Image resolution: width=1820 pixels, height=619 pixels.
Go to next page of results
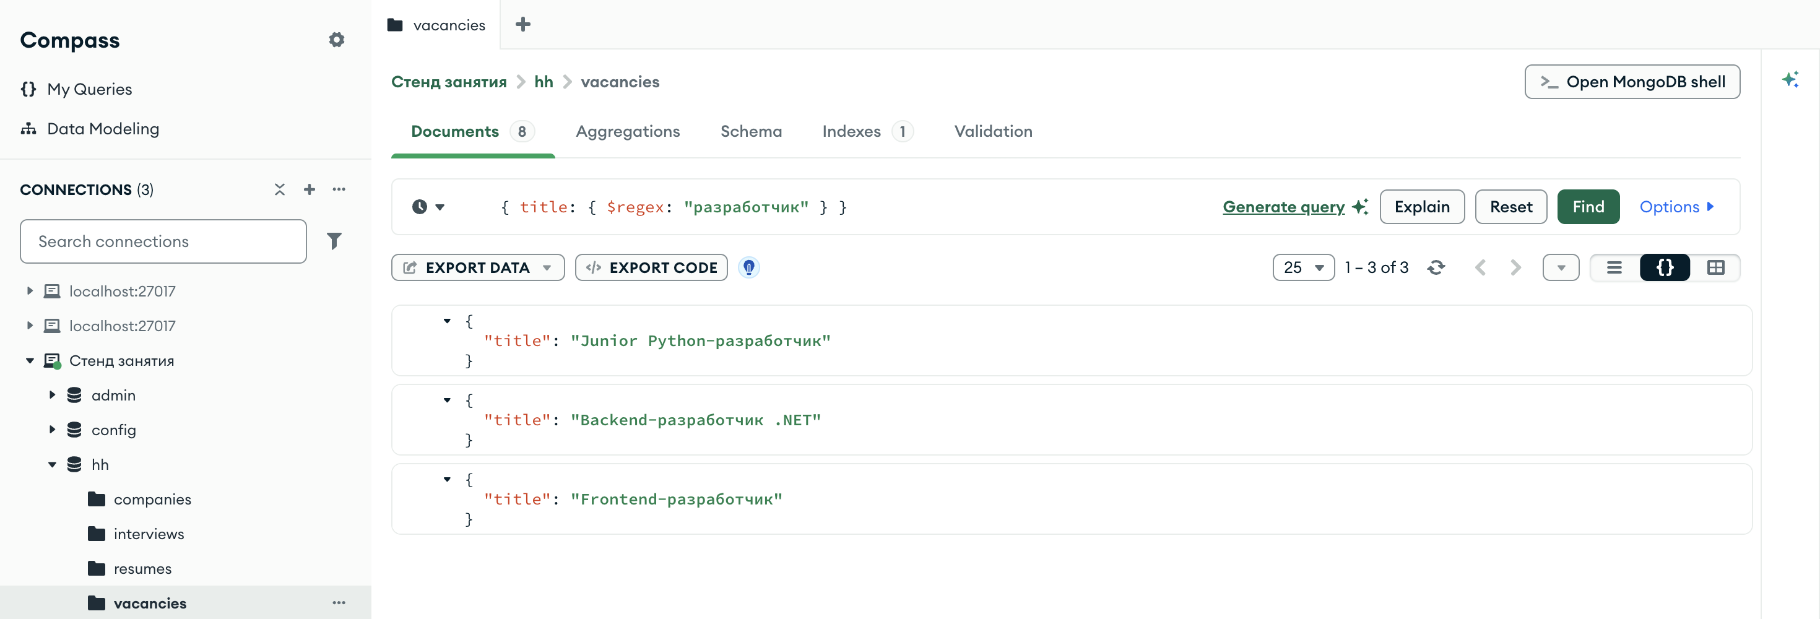click(x=1515, y=268)
